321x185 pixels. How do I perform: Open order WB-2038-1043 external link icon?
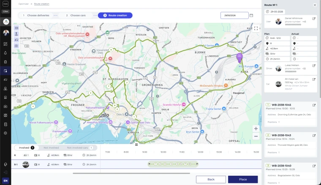pyautogui.click(x=314, y=136)
